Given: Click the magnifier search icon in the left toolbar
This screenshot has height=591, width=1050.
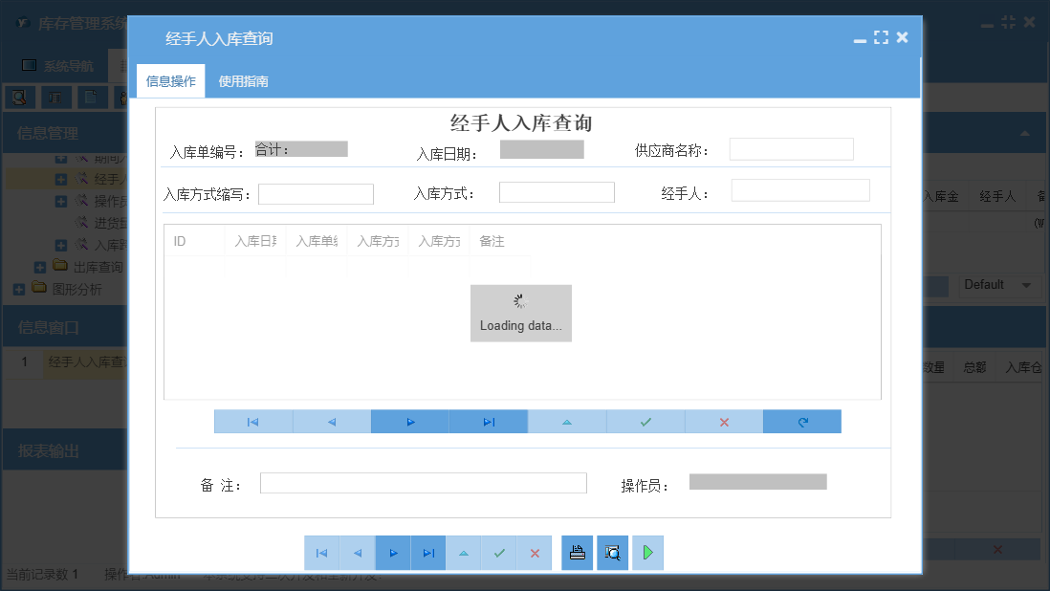Looking at the screenshot, I should (x=21, y=97).
